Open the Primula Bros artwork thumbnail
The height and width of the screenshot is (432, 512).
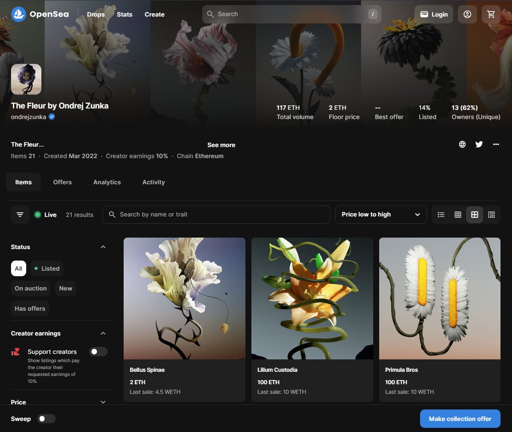pyautogui.click(x=439, y=298)
